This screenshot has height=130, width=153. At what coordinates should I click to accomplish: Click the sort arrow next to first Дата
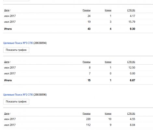[x=10, y=10]
